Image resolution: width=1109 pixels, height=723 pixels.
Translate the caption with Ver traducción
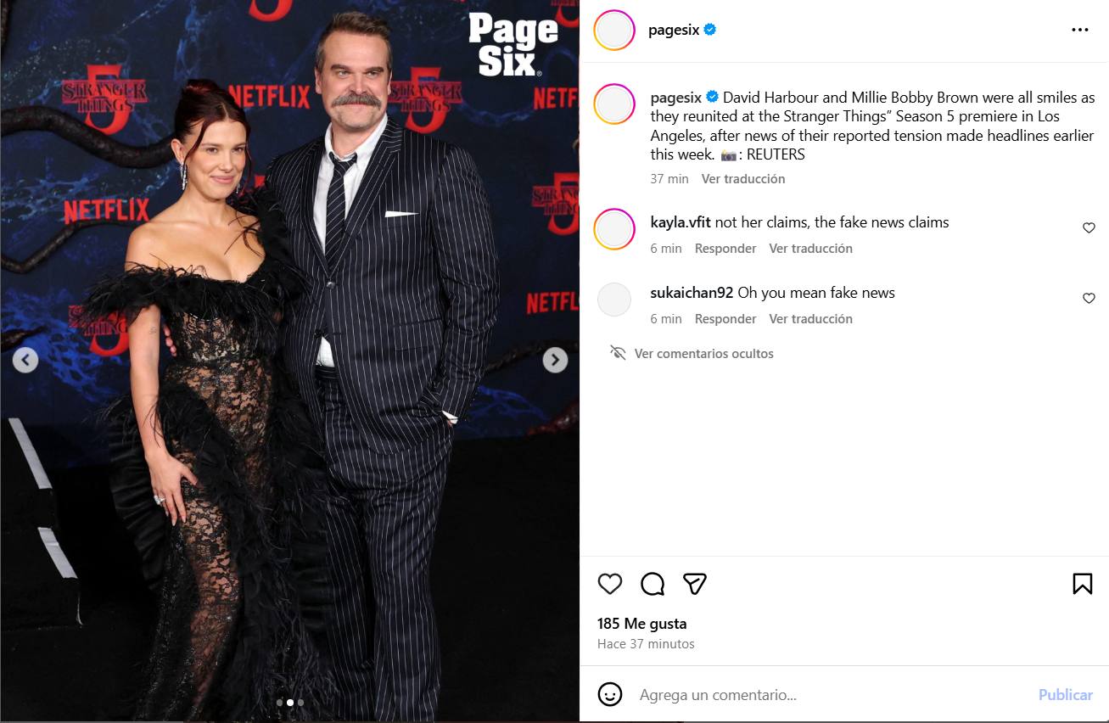tap(743, 179)
